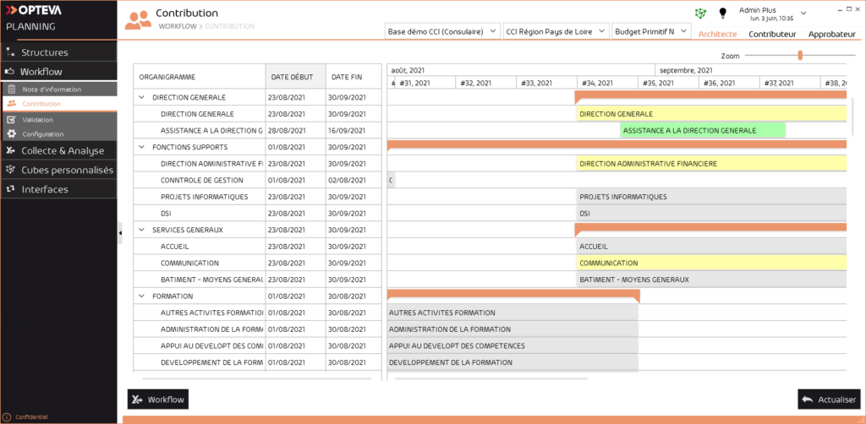Click the Zoom slider handle
866x424 pixels.
coord(800,55)
